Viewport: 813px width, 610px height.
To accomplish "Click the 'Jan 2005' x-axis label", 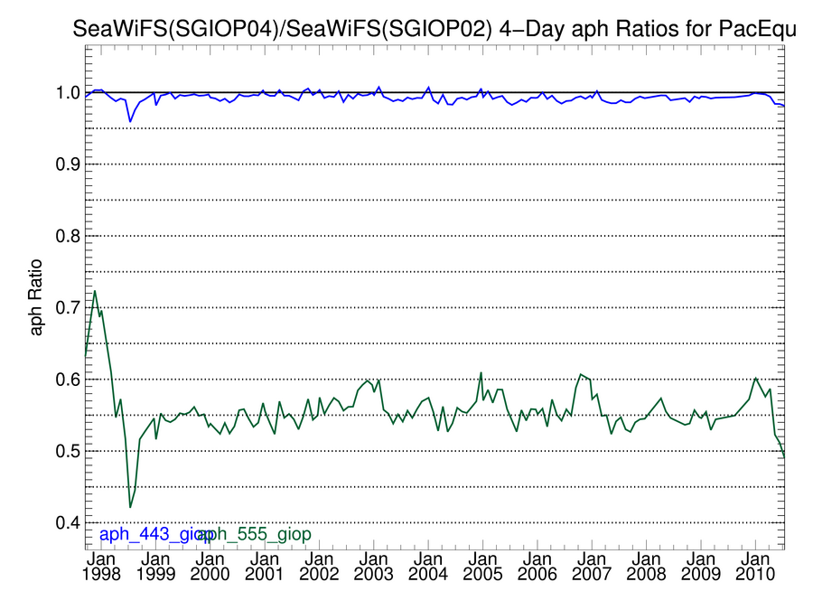I will click(x=482, y=567).
